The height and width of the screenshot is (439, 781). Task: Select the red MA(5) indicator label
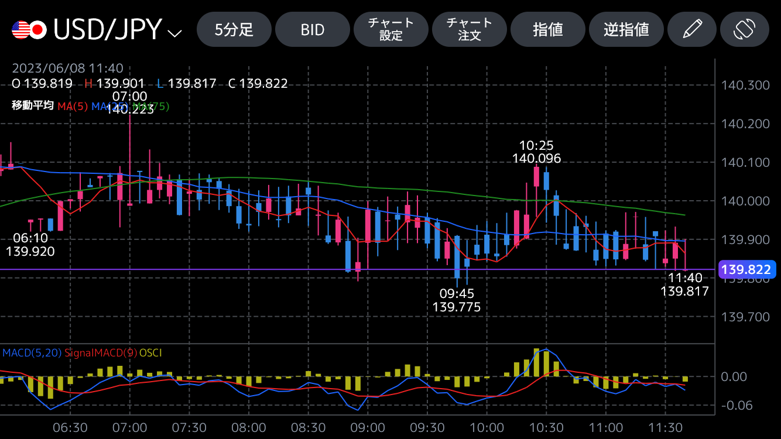point(72,107)
